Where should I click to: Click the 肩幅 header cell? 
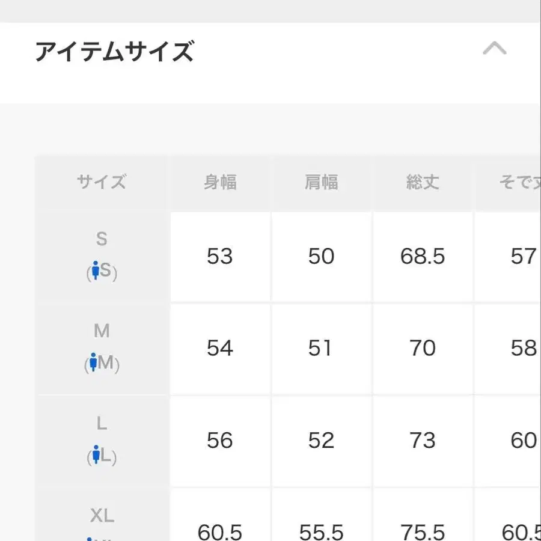[321, 182]
